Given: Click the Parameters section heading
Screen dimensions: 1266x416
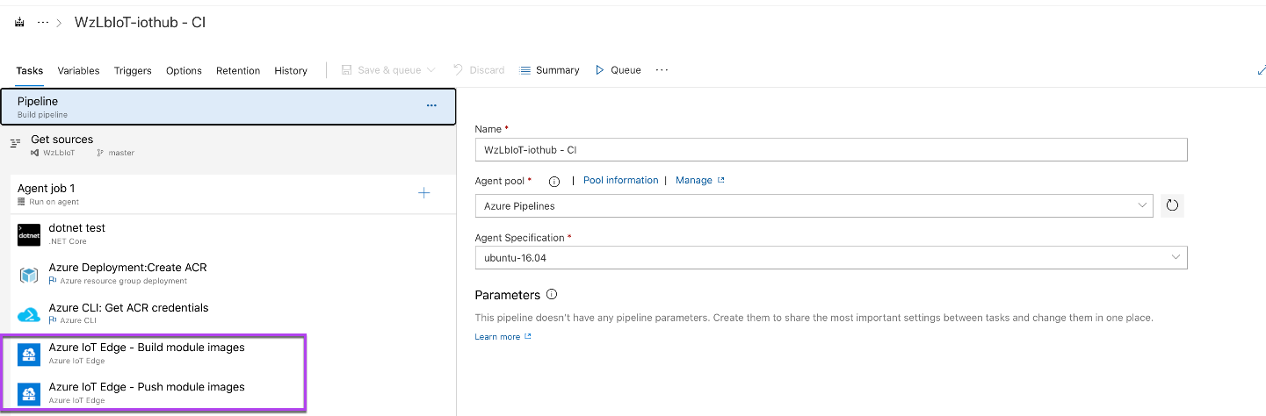Looking at the screenshot, I should tap(507, 295).
